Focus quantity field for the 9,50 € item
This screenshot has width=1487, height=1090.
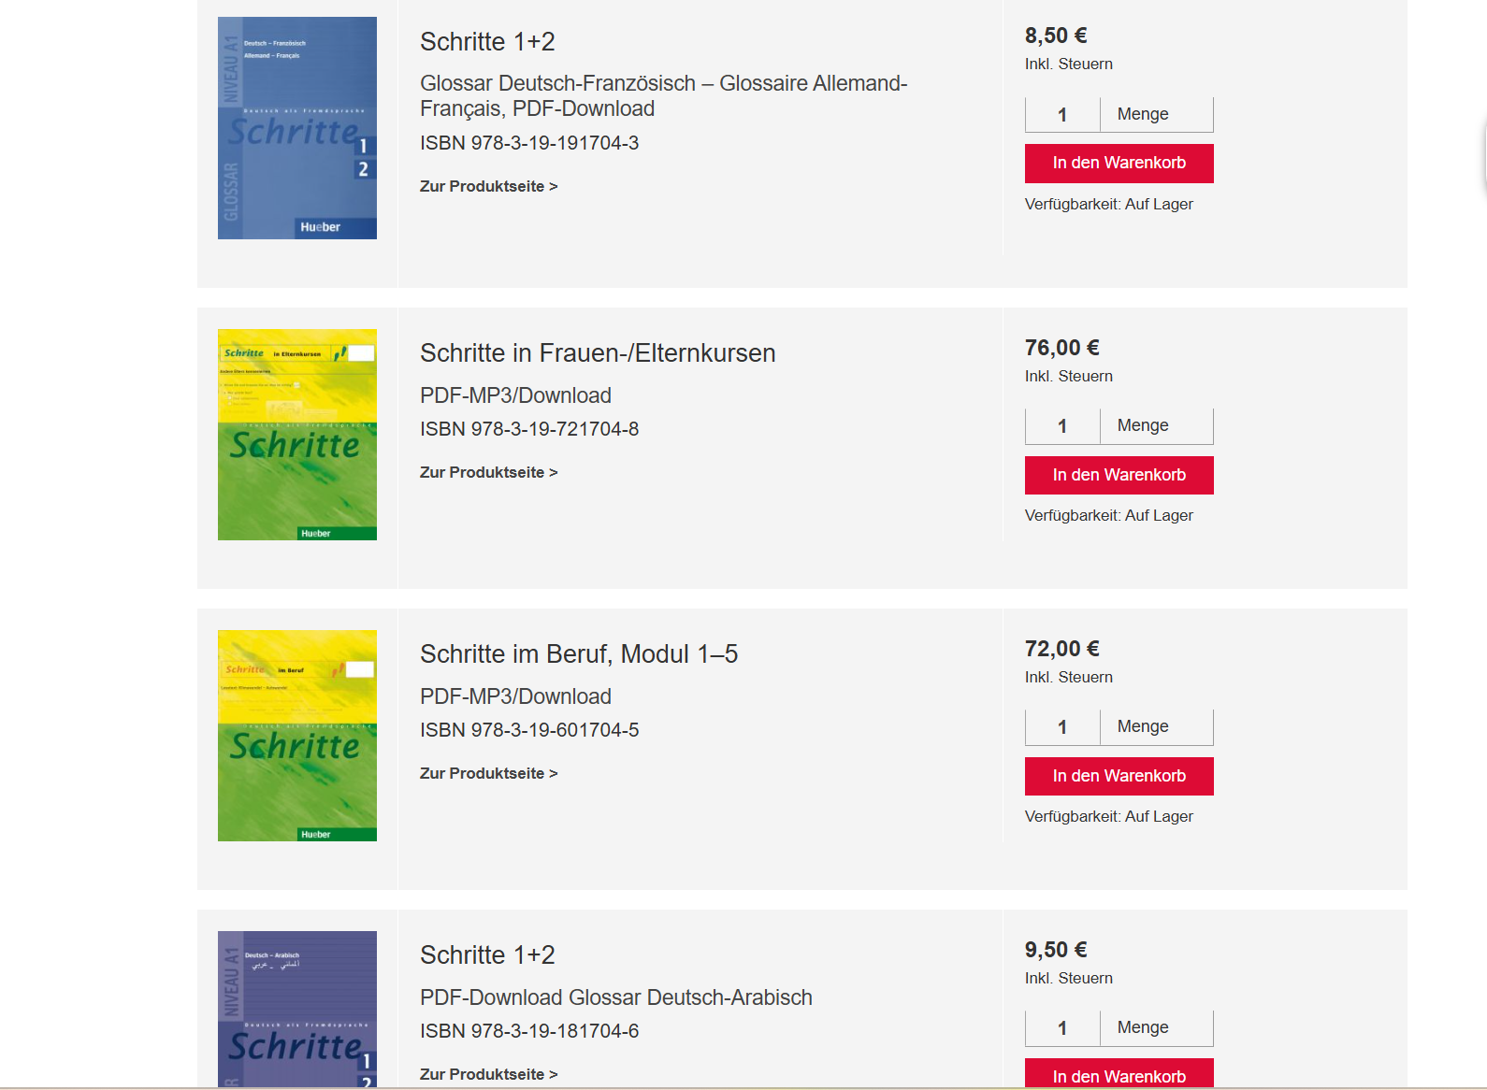point(1062,1028)
